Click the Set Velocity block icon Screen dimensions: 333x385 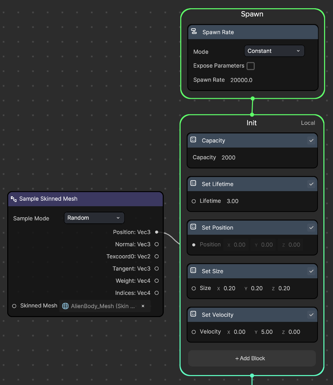(x=193, y=314)
